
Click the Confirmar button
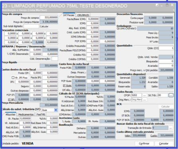point(144,143)
